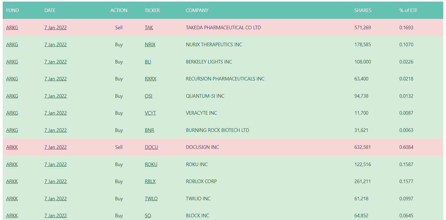Screen dimensions: 446x220
Task: Click ARKG fund link in TAK row
Action: click(12, 28)
